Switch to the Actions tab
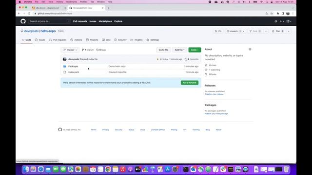Viewport: 312px width, 175px height. tap(76, 40)
